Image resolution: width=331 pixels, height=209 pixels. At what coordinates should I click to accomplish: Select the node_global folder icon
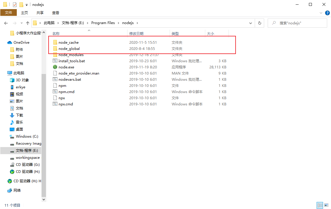(55, 49)
